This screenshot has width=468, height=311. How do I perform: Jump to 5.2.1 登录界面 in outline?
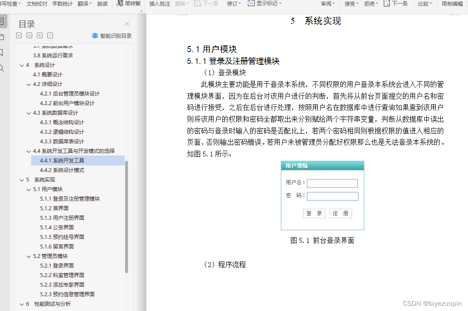click(57, 266)
